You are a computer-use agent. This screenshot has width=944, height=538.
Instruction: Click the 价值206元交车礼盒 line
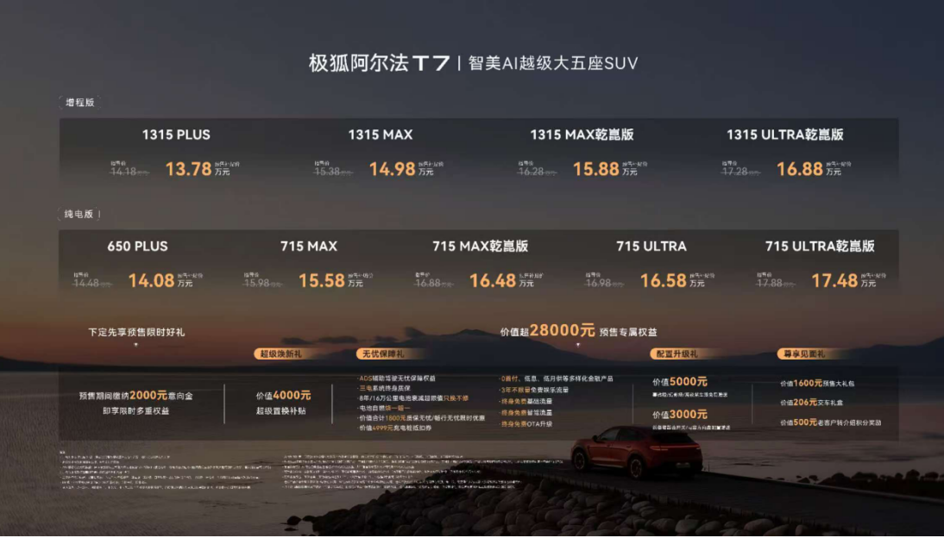point(812,403)
